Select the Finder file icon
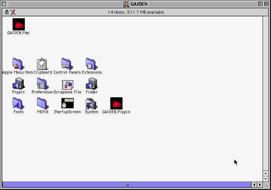The height and width of the screenshot is (190, 271). 92,84
